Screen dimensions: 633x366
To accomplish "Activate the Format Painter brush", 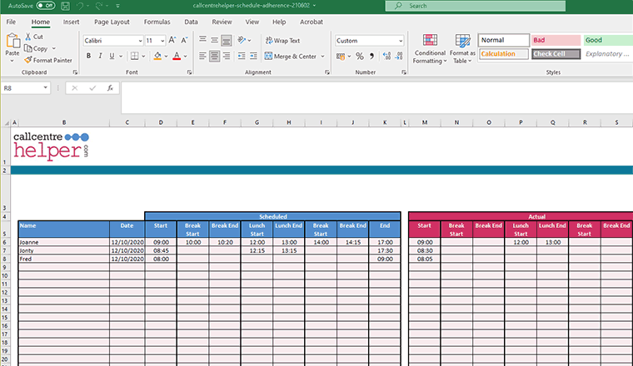I will point(48,60).
